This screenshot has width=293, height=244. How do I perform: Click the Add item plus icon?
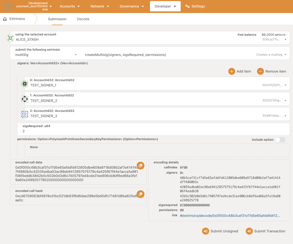pyautogui.click(x=232, y=71)
